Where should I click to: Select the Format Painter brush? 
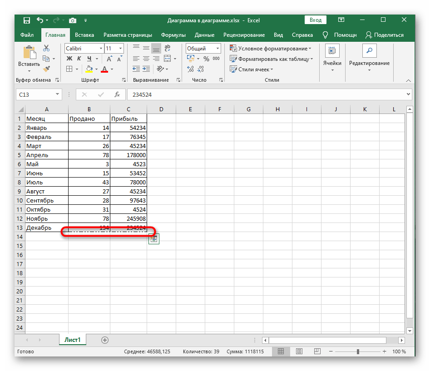click(x=46, y=69)
